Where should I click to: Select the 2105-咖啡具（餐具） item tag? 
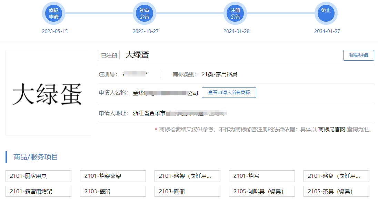pos(262,191)
